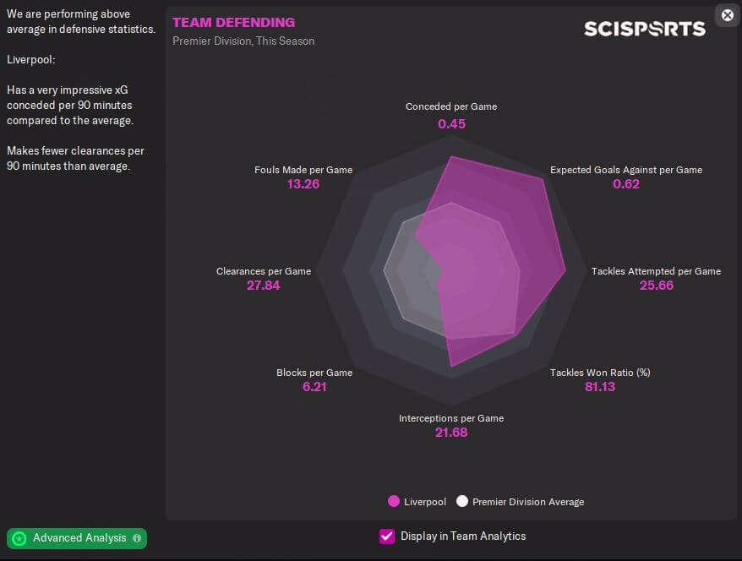Click the SciSports logo
Screen dimensions: 742x561
point(645,29)
